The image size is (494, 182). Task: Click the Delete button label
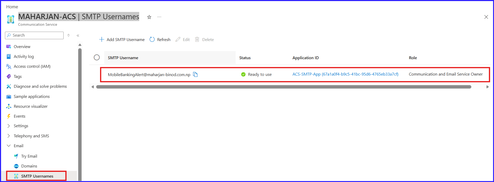point(208,39)
